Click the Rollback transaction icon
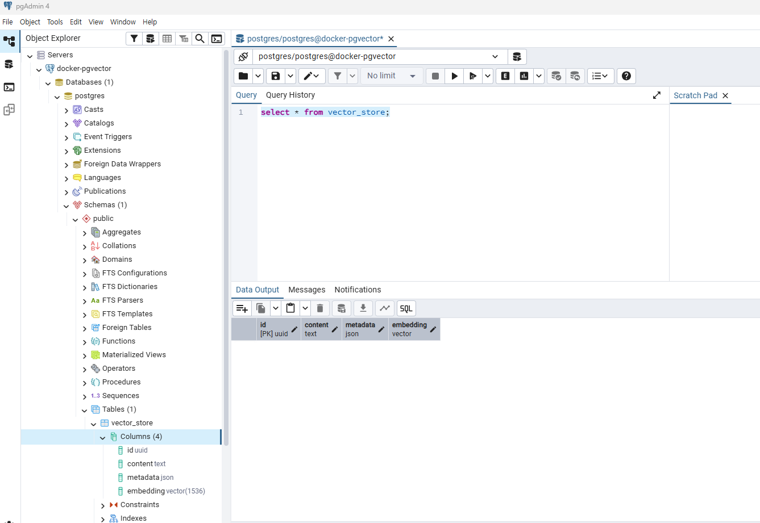This screenshot has width=760, height=523. [x=575, y=76]
